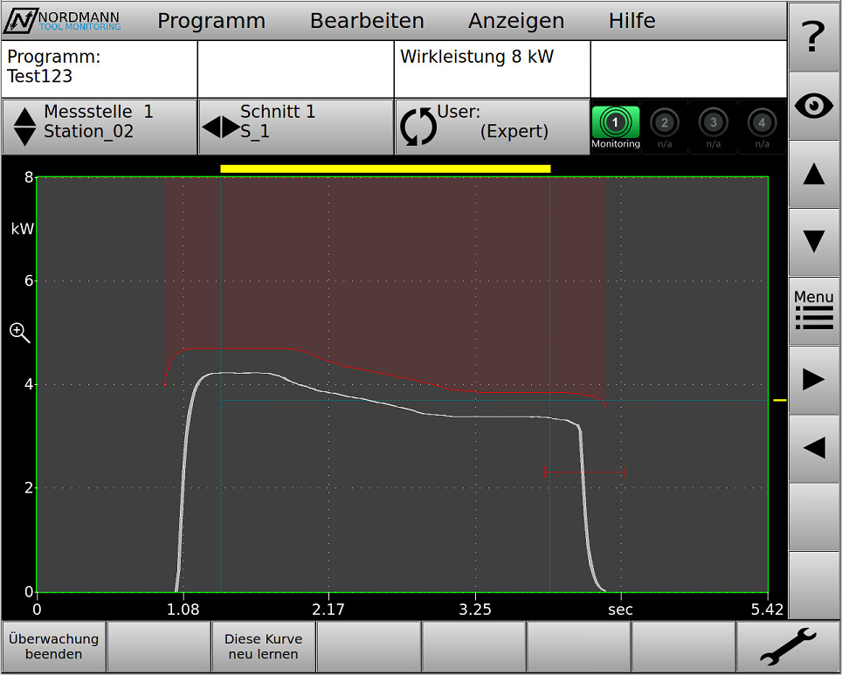
Task: Click the Messstelle up/down selector arrows
Action: point(24,127)
